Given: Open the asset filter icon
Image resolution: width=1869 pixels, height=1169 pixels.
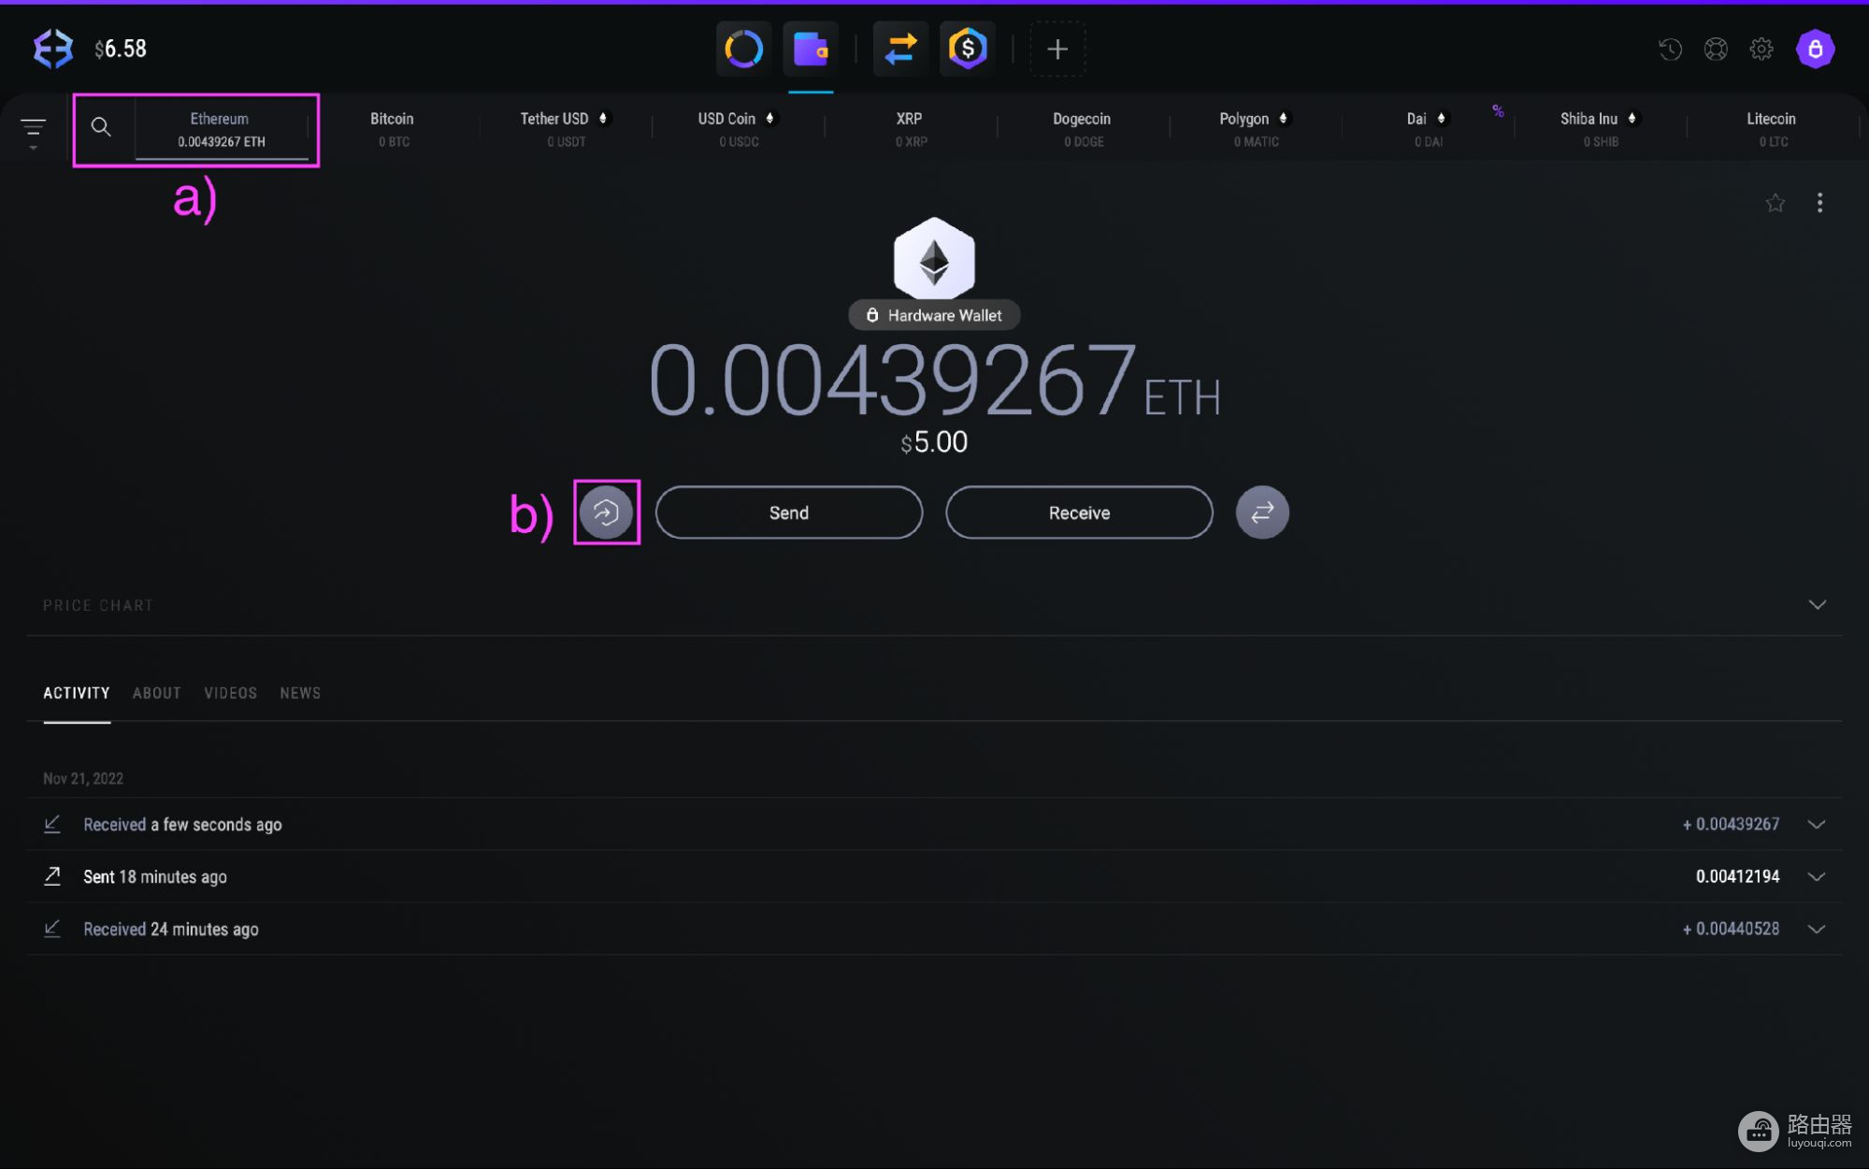Looking at the screenshot, I should point(34,132).
